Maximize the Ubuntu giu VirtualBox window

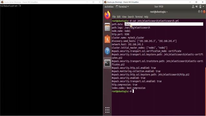(x=196, y=2)
